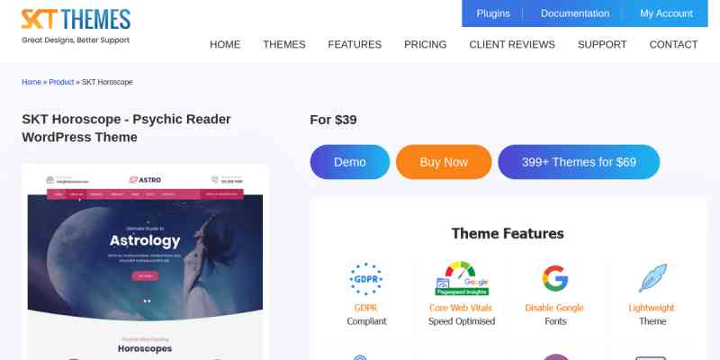
Task: Click the Demo button
Action: pos(350,162)
